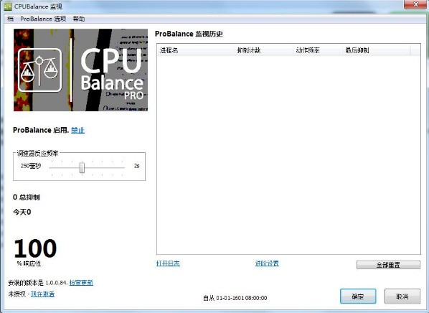This screenshot has height=313, width=429.
Task: Open the 文档 menu in the menu bar
Action: tap(10, 19)
